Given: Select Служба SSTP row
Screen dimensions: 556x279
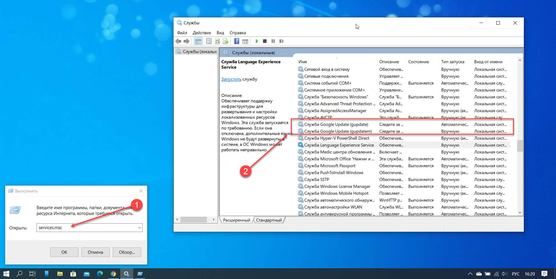Looking at the screenshot, I should (x=404, y=180).
